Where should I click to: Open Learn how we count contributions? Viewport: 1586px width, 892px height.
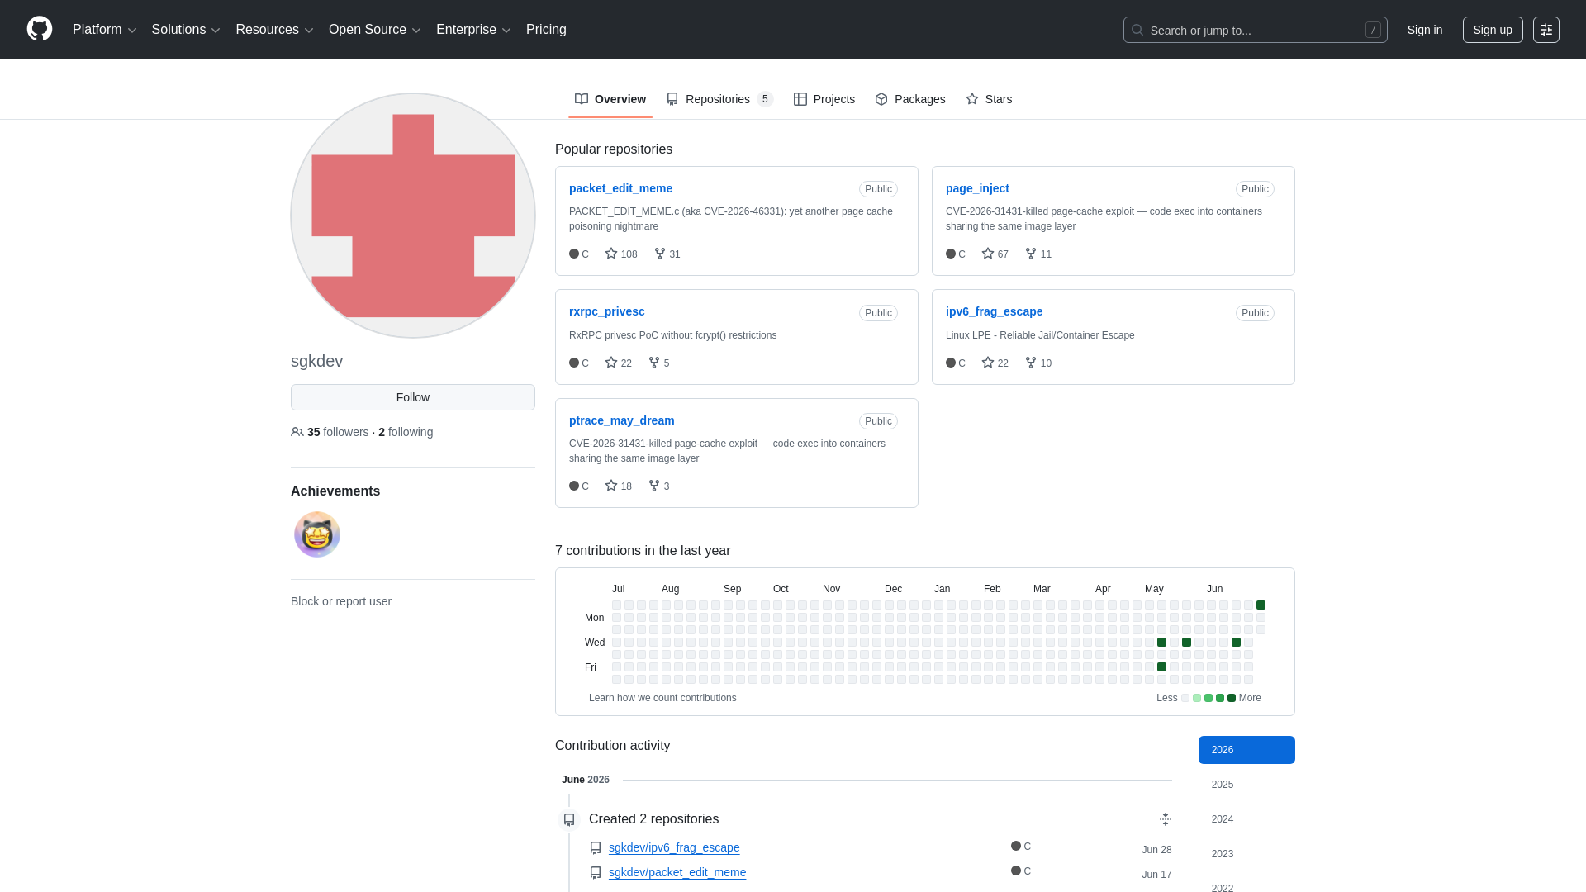coord(662,698)
